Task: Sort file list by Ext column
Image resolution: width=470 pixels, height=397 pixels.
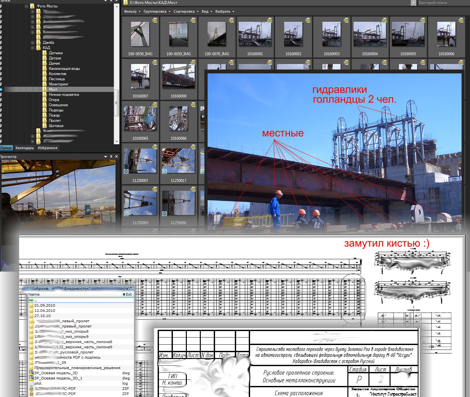Action: click(127, 294)
